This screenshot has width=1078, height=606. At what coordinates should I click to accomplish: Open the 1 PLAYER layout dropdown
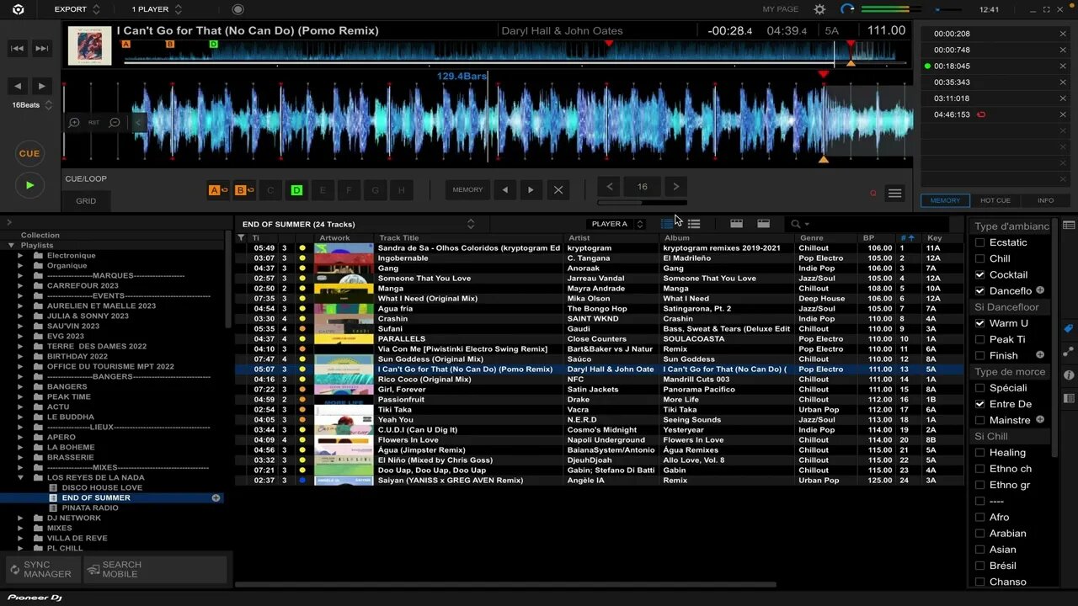156,9
